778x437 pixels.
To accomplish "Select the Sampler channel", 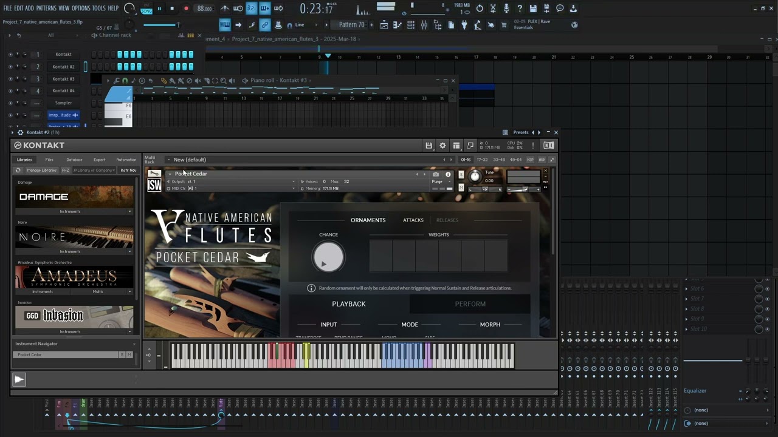I will click(x=63, y=103).
